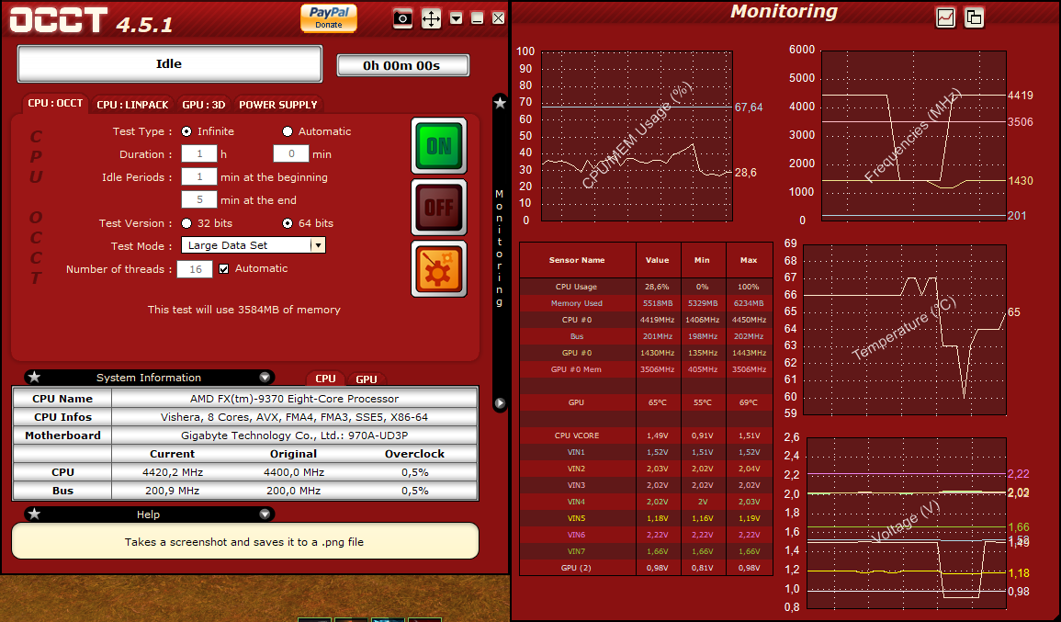This screenshot has width=1061, height=622.
Task: Select the CPU system info tab
Action: pos(325,379)
